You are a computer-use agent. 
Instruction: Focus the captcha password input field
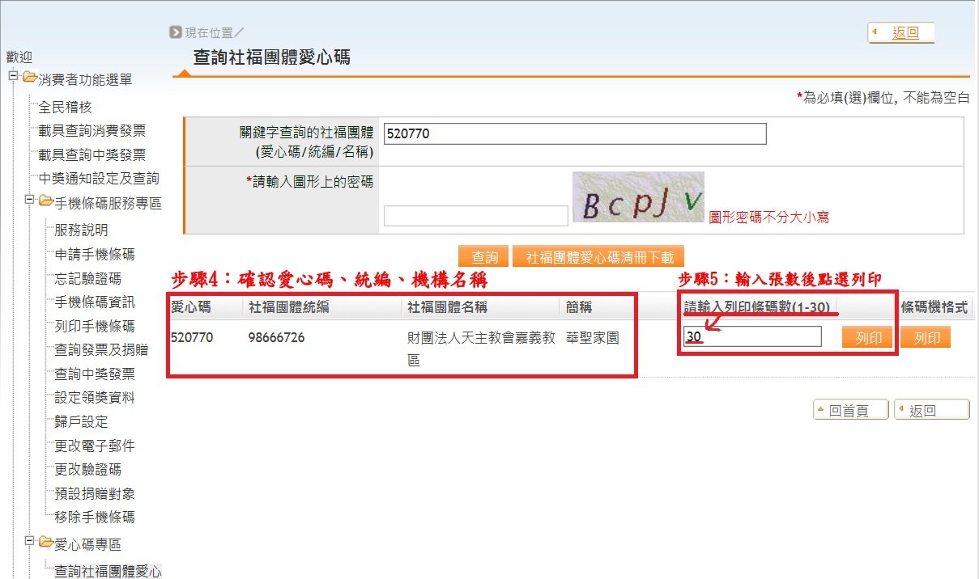point(475,216)
